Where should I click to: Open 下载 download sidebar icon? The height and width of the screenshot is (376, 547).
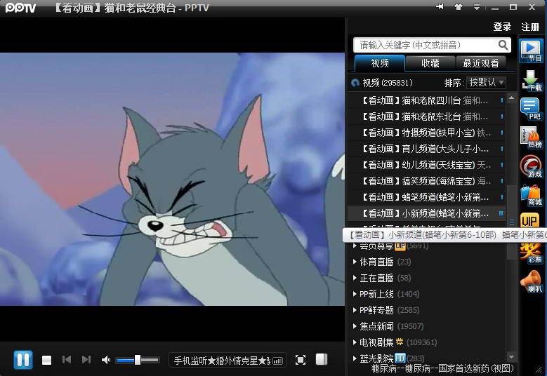tap(532, 81)
